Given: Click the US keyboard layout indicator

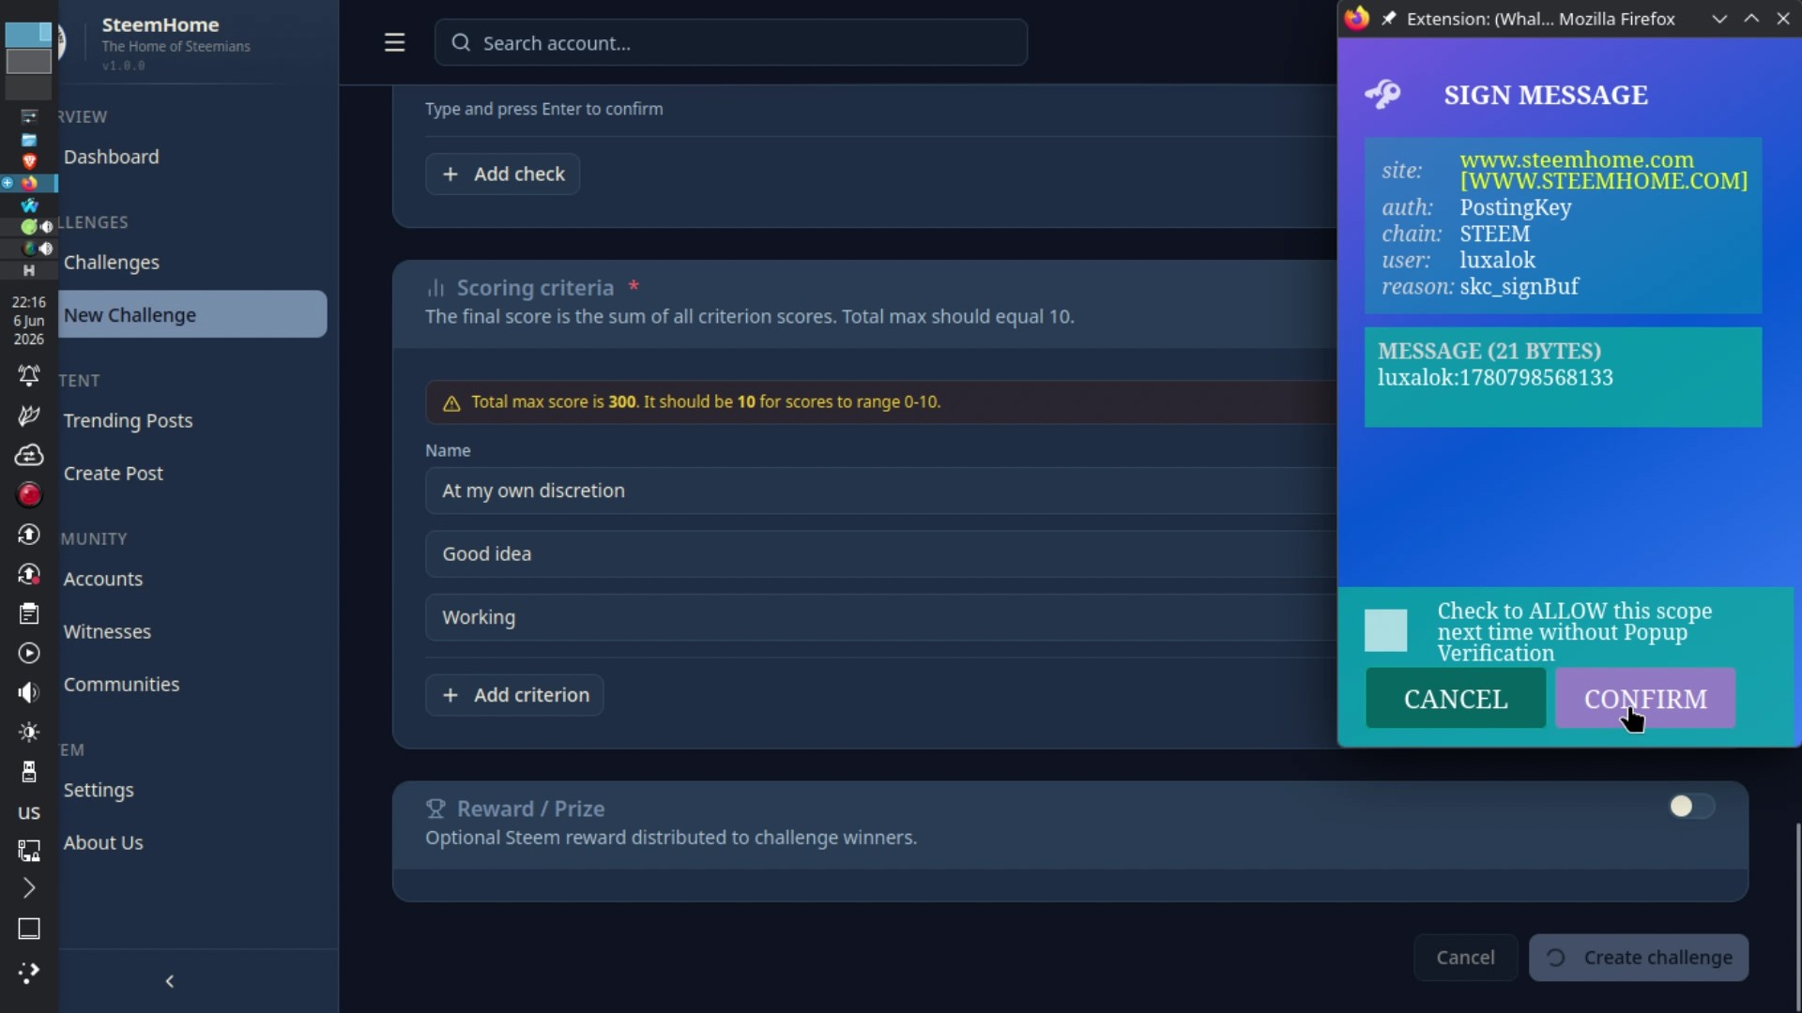Looking at the screenshot, I should point(29,812).
